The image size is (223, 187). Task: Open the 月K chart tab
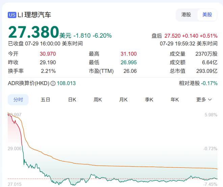click(x=123, y=100)
